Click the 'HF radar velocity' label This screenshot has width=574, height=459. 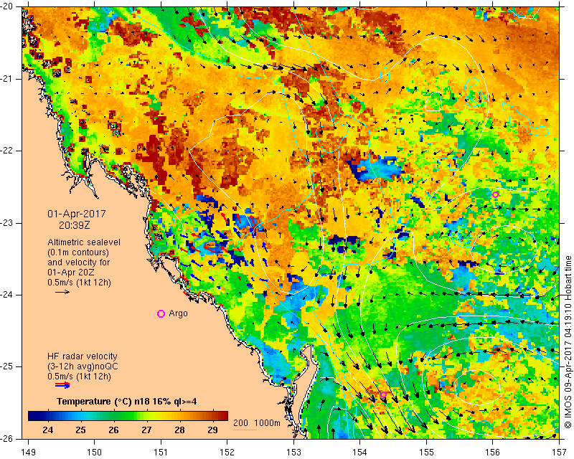coord(83,356)
